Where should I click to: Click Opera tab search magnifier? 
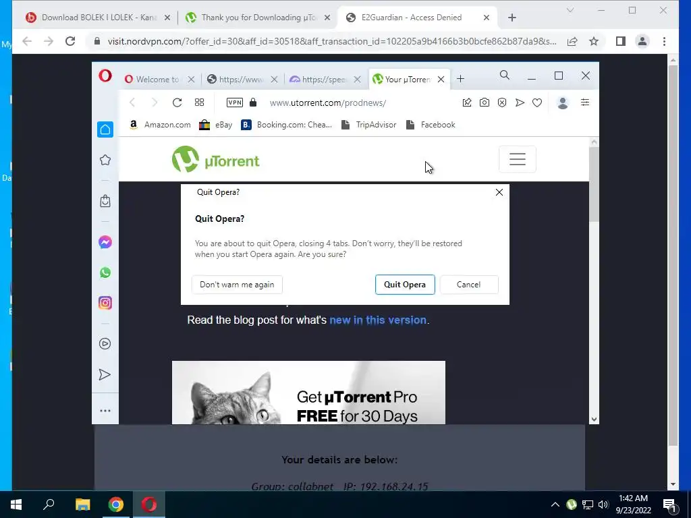[505, 76]
